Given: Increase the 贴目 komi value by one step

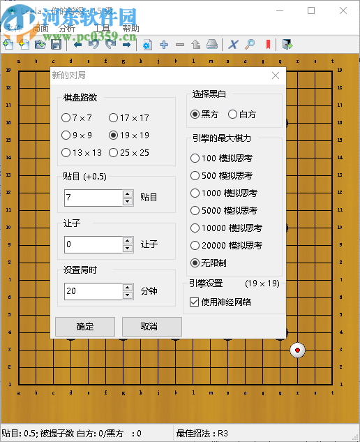Looking at the screenshot, I should (128, 194).
